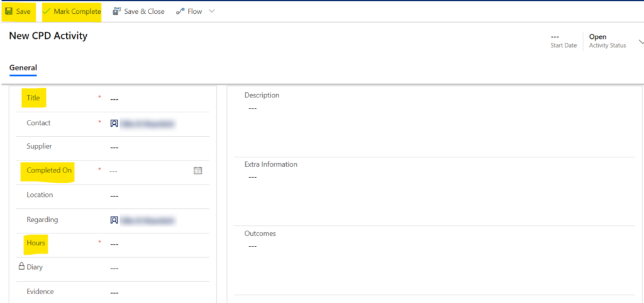
Task: Switch to the General tab
Action: coord(23,68)
